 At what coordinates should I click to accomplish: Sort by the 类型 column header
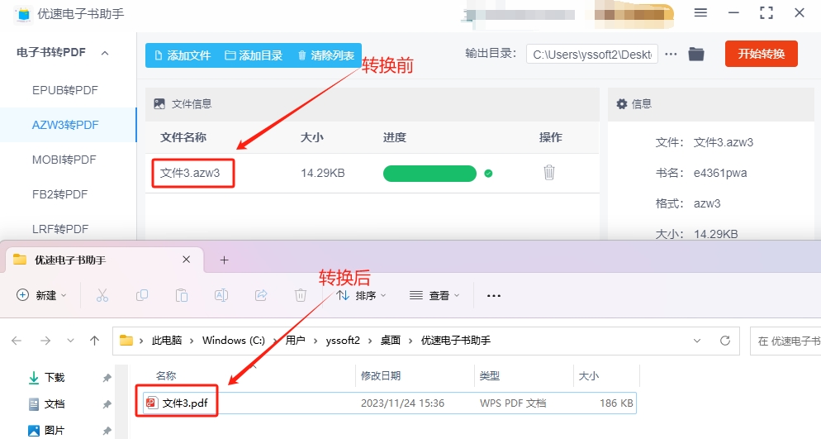pyautogui.click(x=490, y=375)
